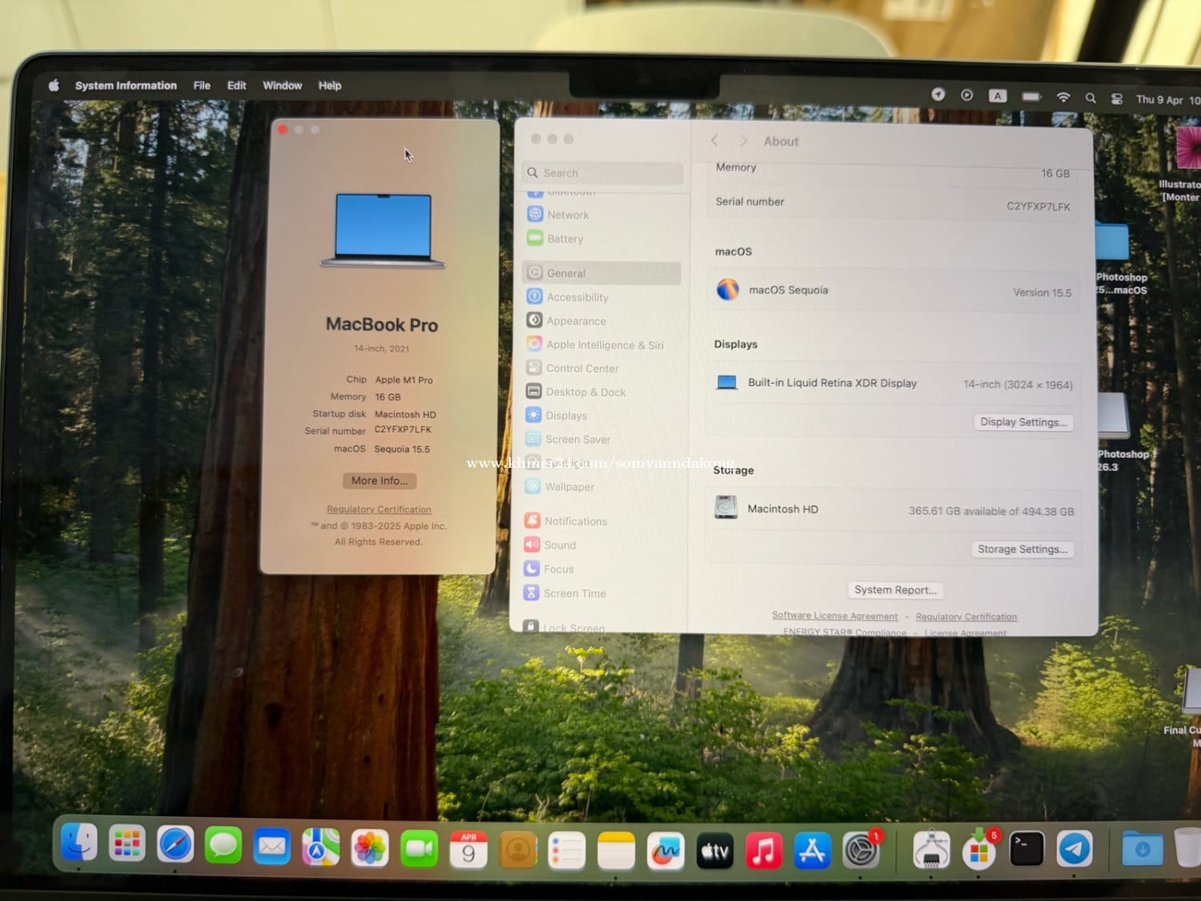Viewport: 1201px width, 901px height.
Task: Open the Apple menu
Action: (x=54, y=86)
